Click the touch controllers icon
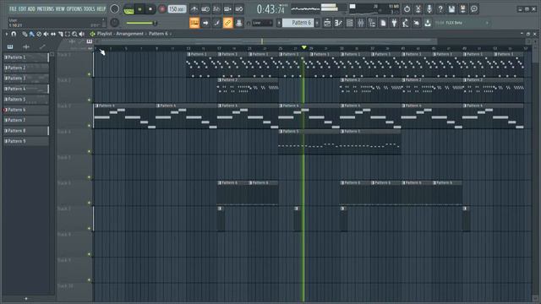This screenshot has height=304, width=541. (417, 23)
